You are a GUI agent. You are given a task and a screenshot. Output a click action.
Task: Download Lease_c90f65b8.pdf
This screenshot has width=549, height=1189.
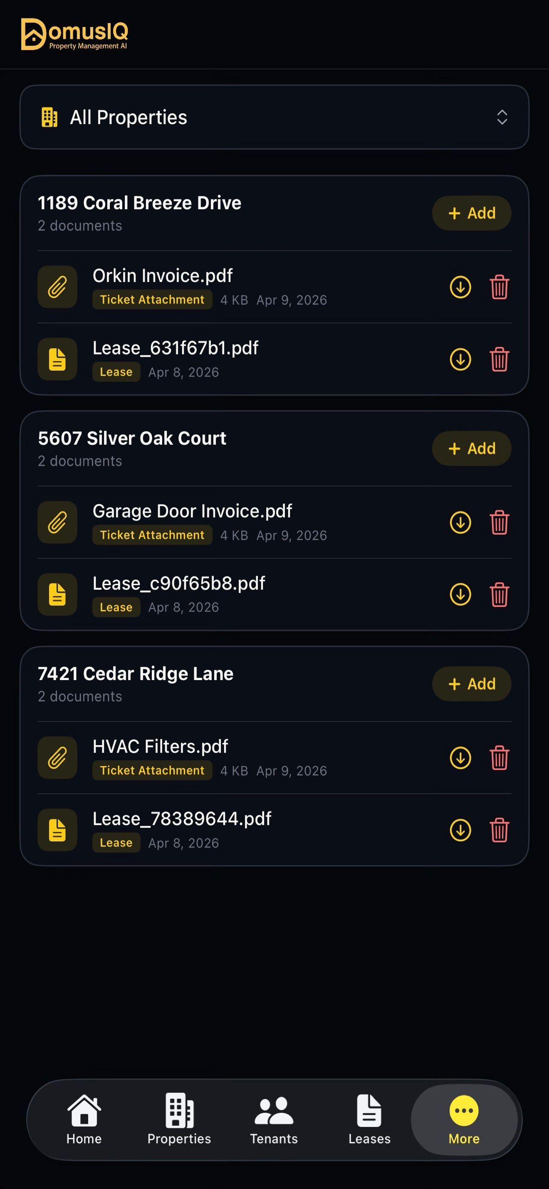pos(460,594)
